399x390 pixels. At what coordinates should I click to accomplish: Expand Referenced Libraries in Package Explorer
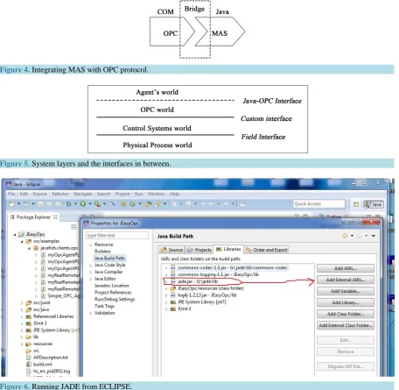point(22,316)
